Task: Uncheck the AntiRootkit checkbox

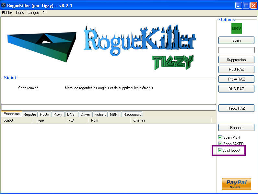Action: pyautogui.click(x=220, y=150)
